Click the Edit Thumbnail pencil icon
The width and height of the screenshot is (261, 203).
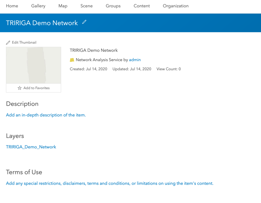pos(8,43)
